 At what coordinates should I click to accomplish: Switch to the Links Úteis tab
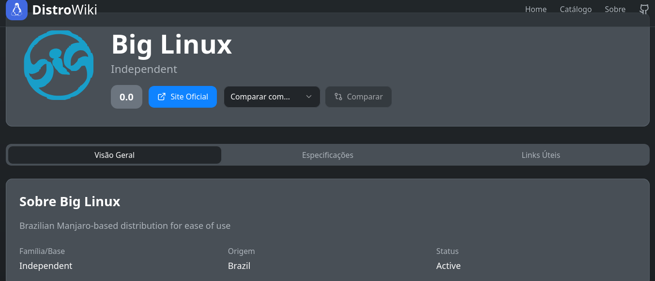[541, 155]
